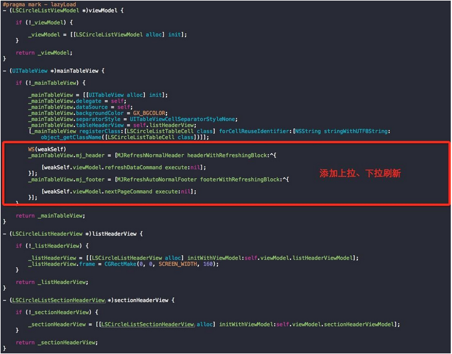Click '_mainTableView = [[UITableView alloc] init];' line
The height and width of the screenshot is (354, 452).
click(x=98, y=95)
